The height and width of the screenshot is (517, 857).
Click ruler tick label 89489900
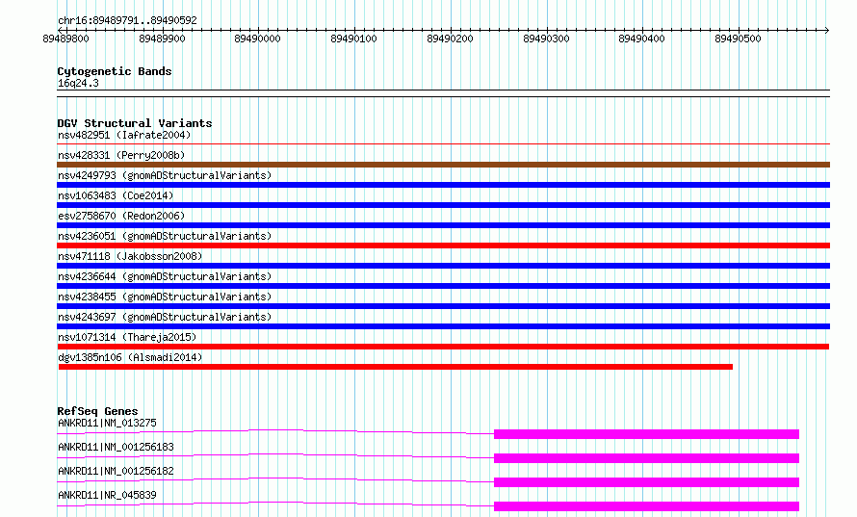click(162, 39)
